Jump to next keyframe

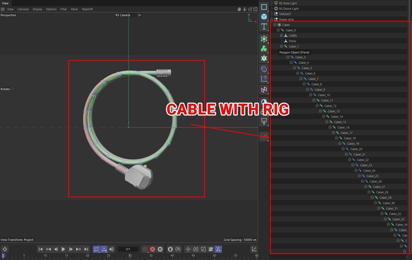[x=78, y=249]
